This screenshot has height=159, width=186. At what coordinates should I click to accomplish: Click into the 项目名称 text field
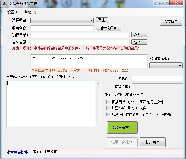pyautogui.click(x=62, y=28)
